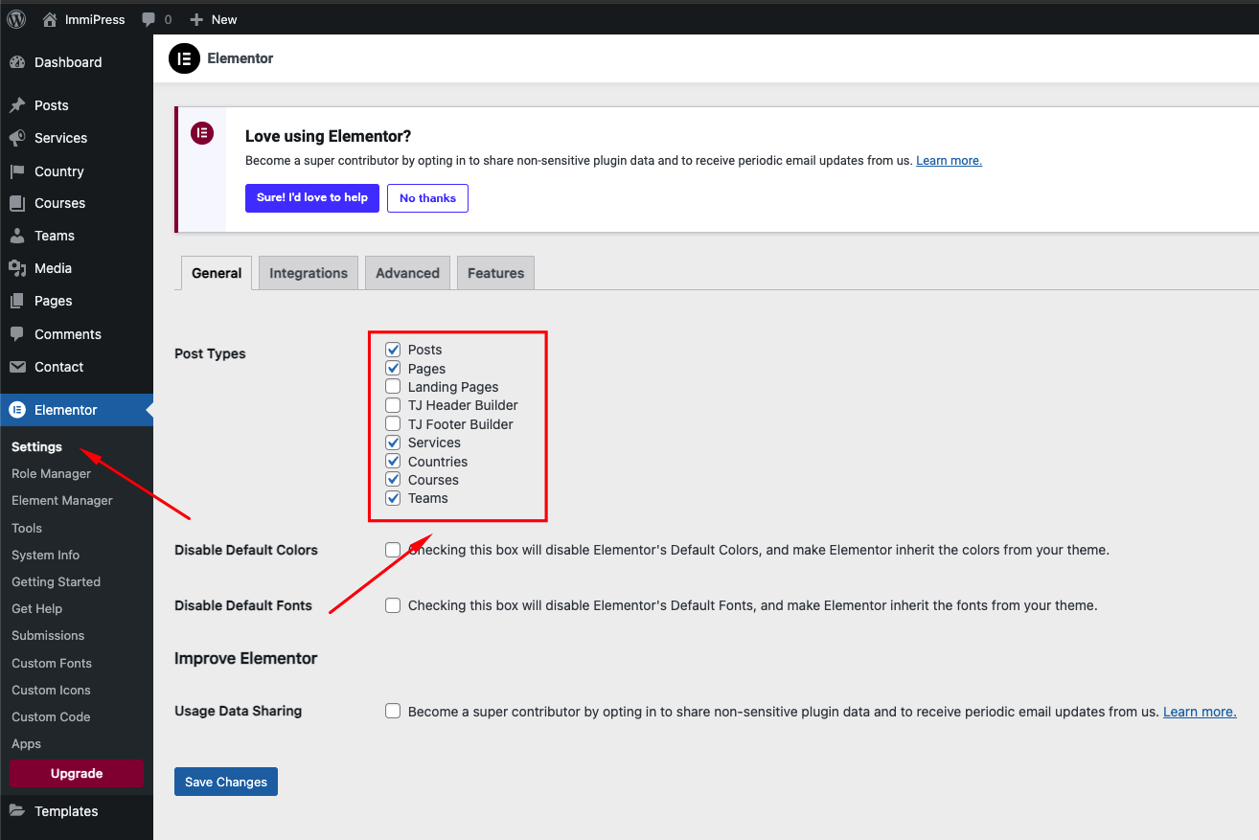Click Learn more link in notice banner
1259x840 pixels.
coord(949,161)
